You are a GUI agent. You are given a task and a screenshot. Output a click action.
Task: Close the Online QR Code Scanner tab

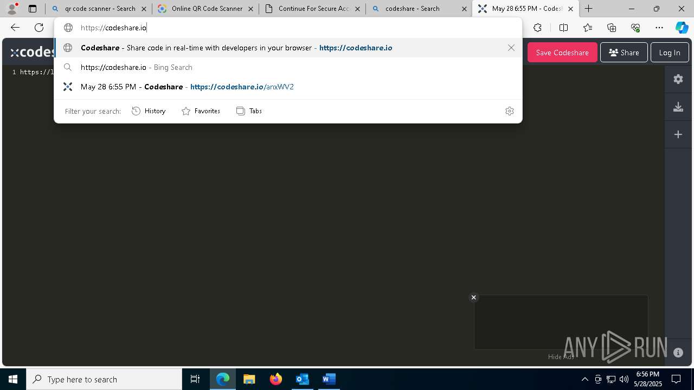(x=250, y=9)
